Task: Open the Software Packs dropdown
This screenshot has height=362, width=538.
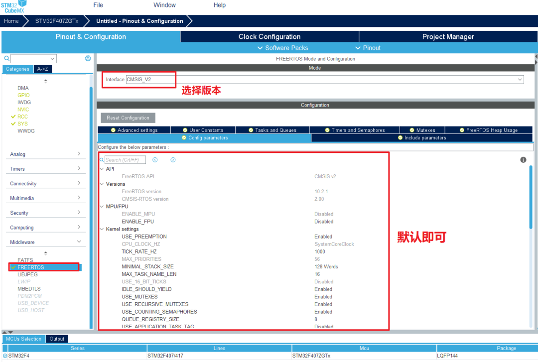Action: coord(283,48)
